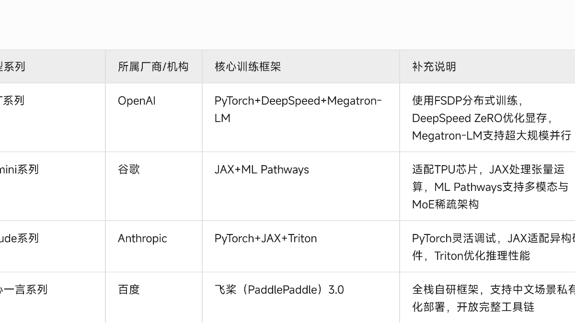Click the JAX+ML Pathways cell

tap(301, 187)
